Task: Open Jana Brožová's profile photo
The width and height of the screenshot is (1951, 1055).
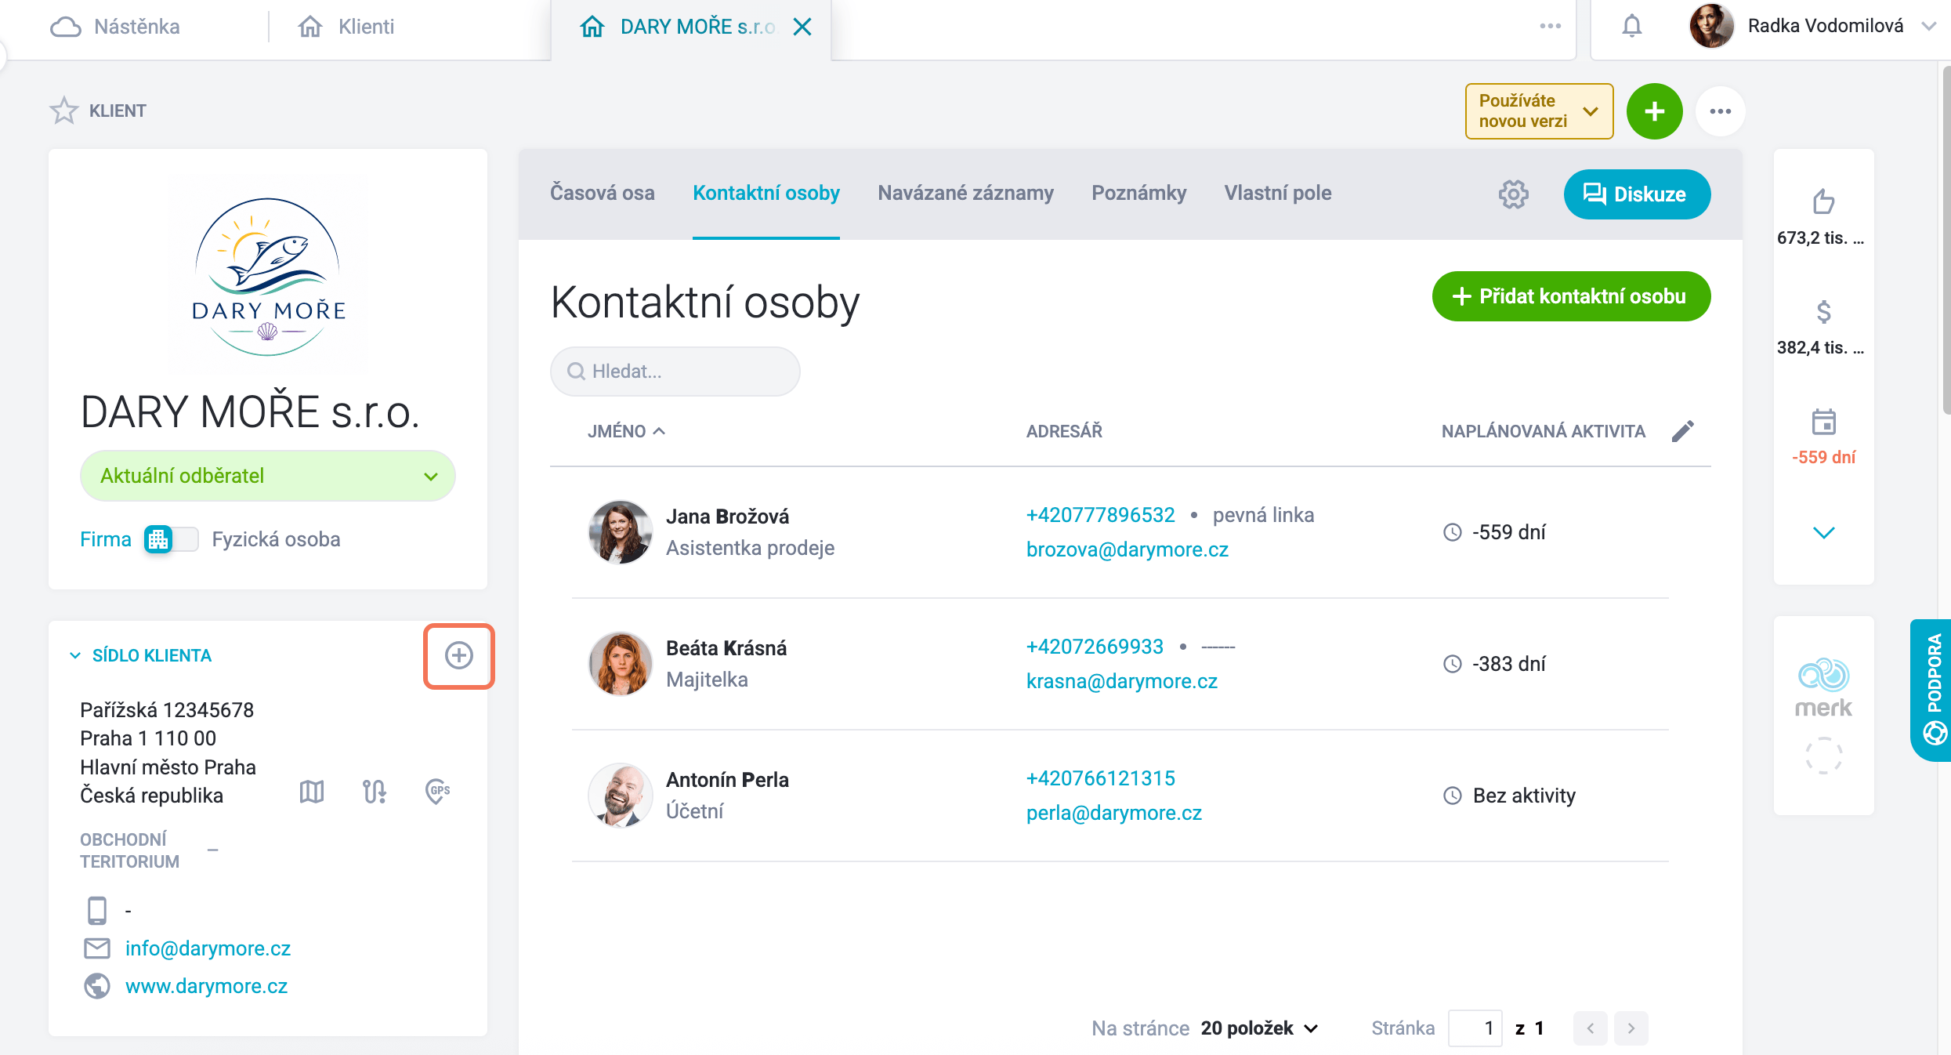Action: tap(620, 532)
